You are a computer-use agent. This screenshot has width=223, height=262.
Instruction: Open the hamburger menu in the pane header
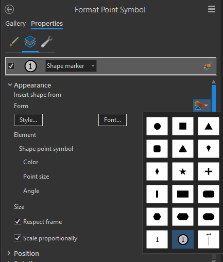212,9
